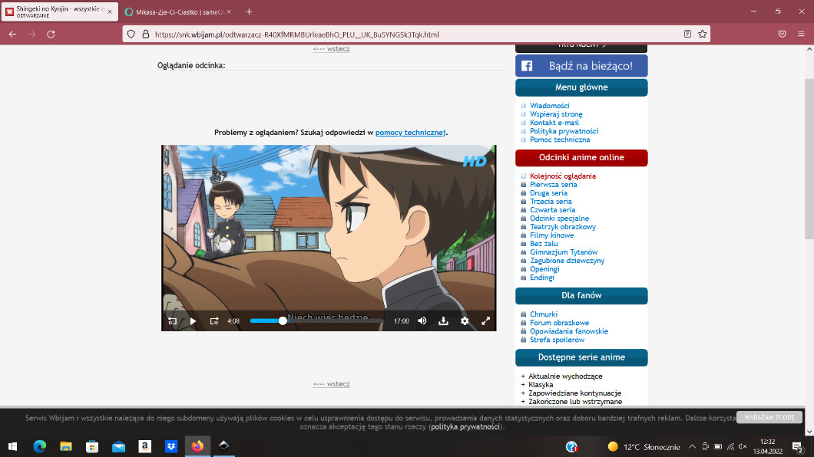Expand 'Aktualnie wychodzące' series list

565,376
